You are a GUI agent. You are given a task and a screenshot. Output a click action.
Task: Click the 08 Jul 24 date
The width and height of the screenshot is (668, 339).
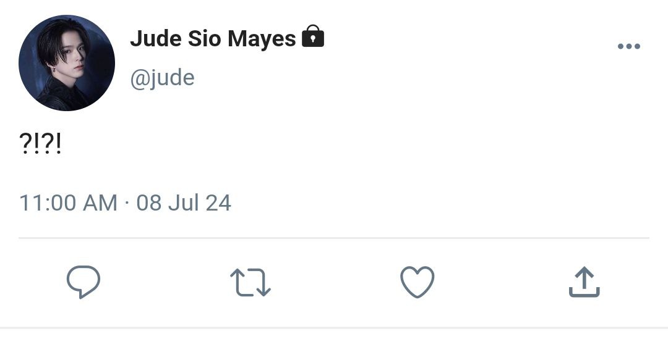pos(184,203)
